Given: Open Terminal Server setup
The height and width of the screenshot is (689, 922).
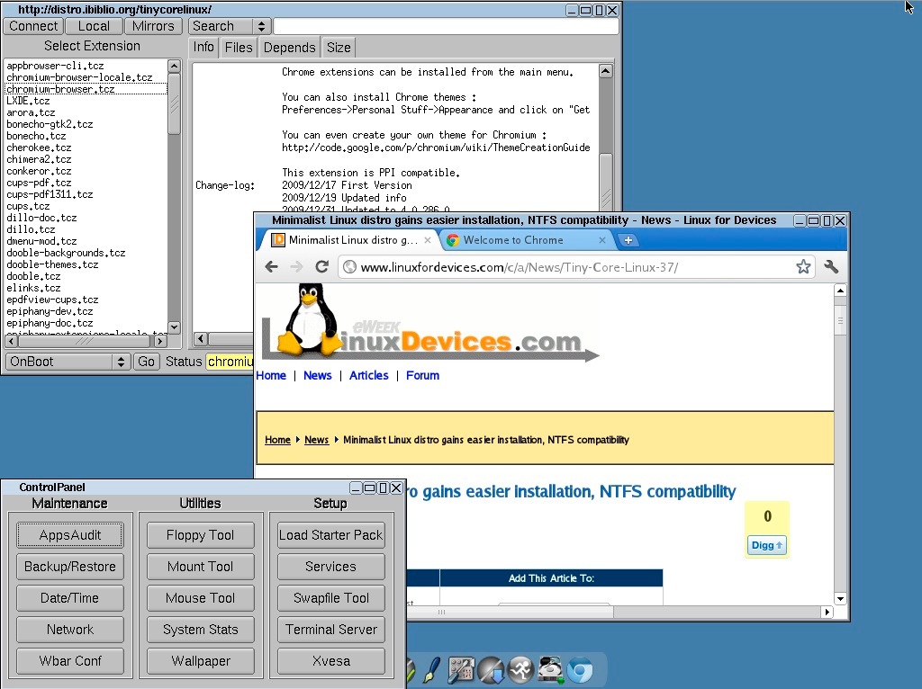Looking at the screenshot, I should 331,630.
